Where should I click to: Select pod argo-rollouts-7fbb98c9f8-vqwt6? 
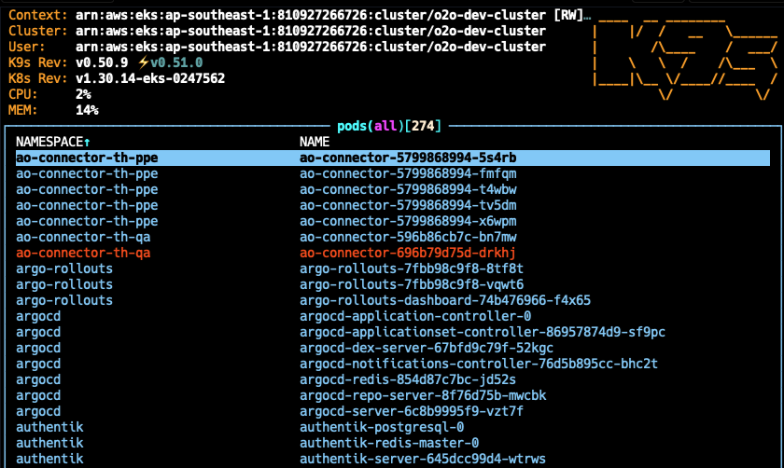393,284
